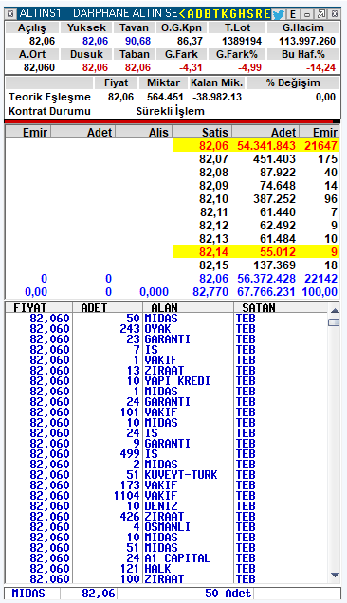Screen dimensions: 347x603
Task: Click the FIYAT column header in trades
Action: click(x=39, y=307)
